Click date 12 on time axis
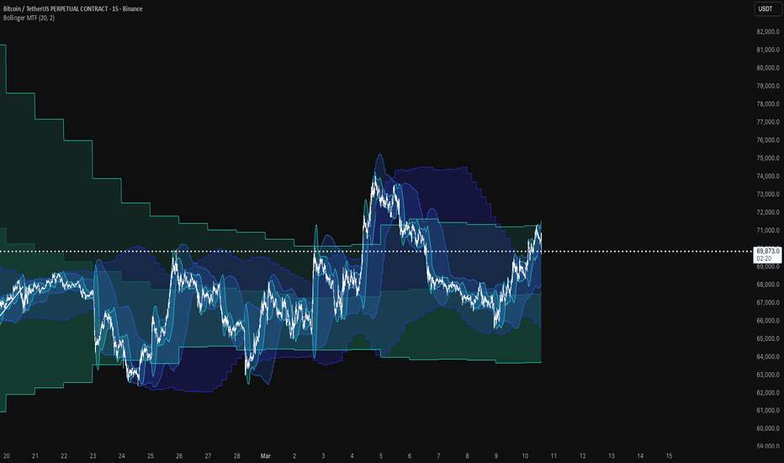 [582, 456]
